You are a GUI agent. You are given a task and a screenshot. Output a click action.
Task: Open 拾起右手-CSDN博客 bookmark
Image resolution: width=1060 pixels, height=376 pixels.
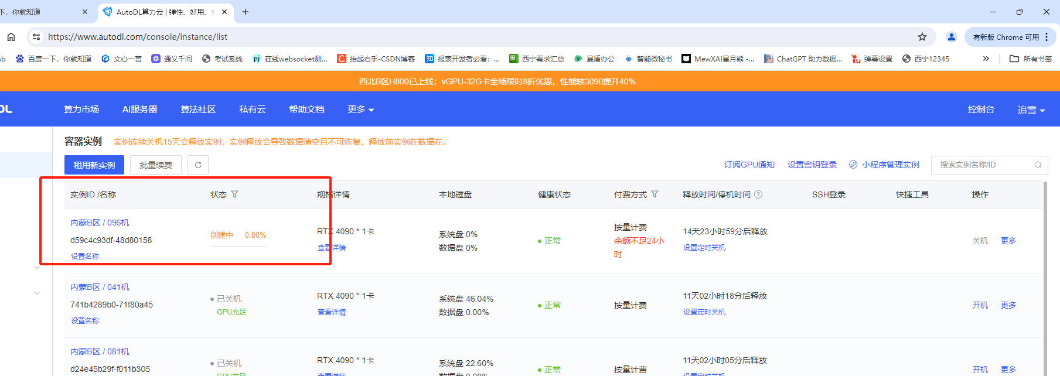click(376, 59)
